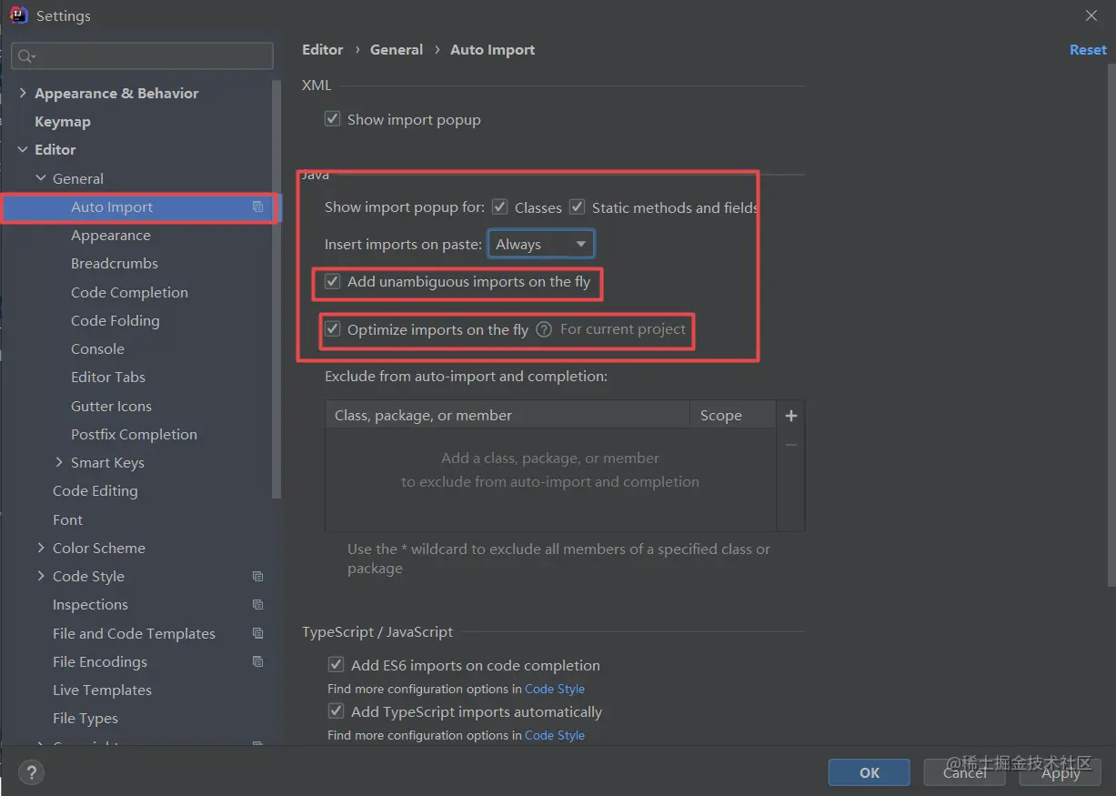Collapse the General tree node
Viewport: 1116px width, 796px height.
pyautogui.click(x=41, y=179)
